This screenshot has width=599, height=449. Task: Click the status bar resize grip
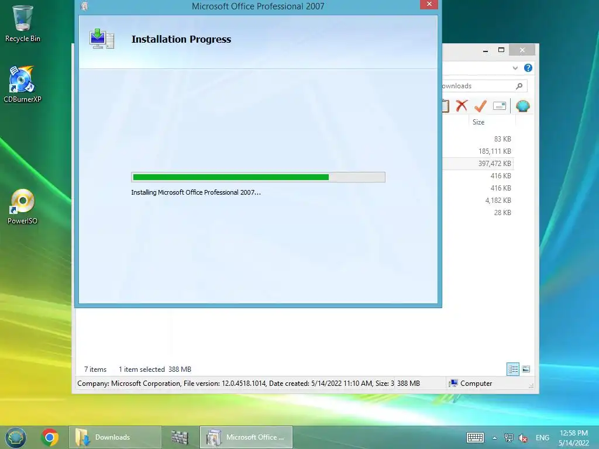(531, 386)
